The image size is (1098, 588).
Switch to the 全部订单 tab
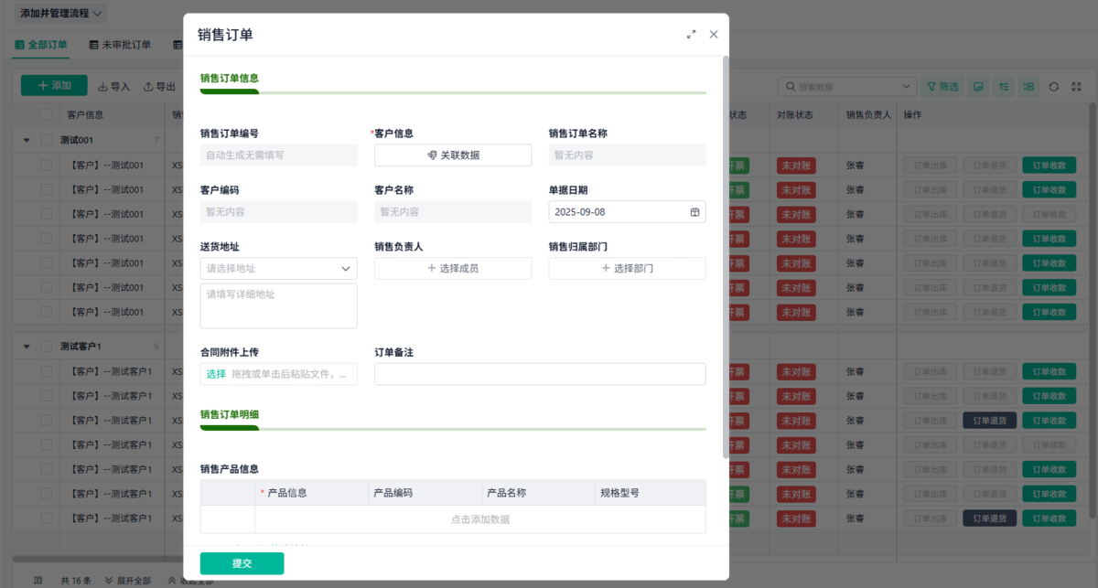41,45
